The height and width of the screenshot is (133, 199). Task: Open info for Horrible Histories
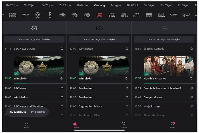point(191,79)
